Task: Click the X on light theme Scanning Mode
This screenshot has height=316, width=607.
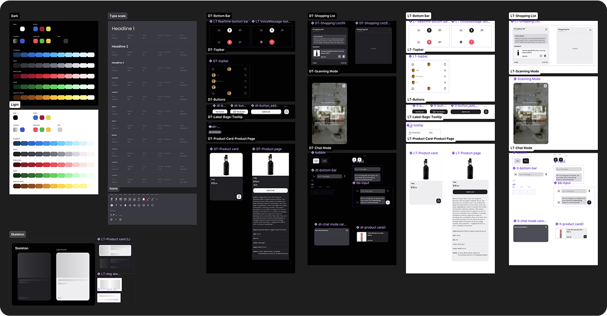Action: 545,86
